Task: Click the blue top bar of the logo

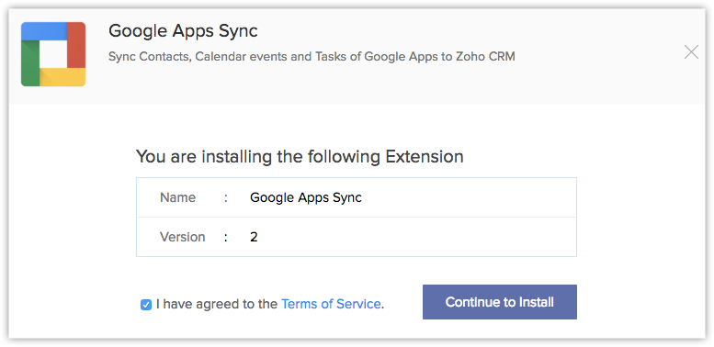Action: (x=44, y=31)
